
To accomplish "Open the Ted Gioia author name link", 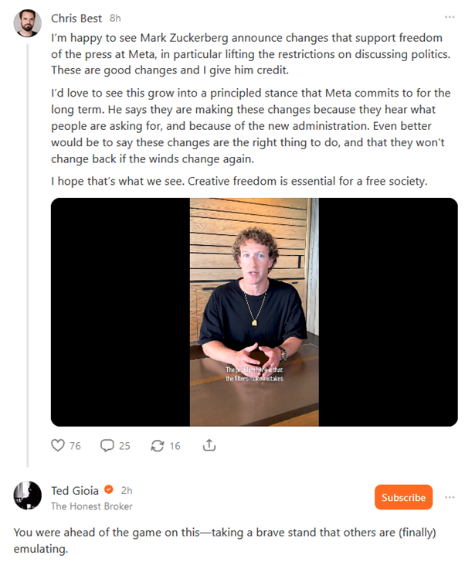I will 76,490.
